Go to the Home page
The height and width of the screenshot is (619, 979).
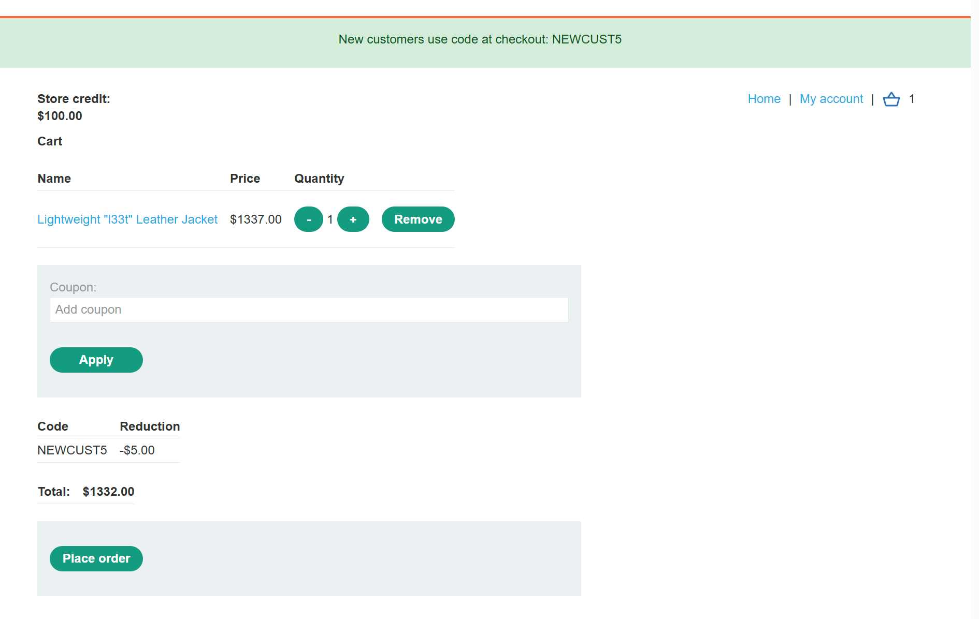764,99
